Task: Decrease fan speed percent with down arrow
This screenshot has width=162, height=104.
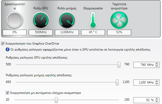Action: 157,101
